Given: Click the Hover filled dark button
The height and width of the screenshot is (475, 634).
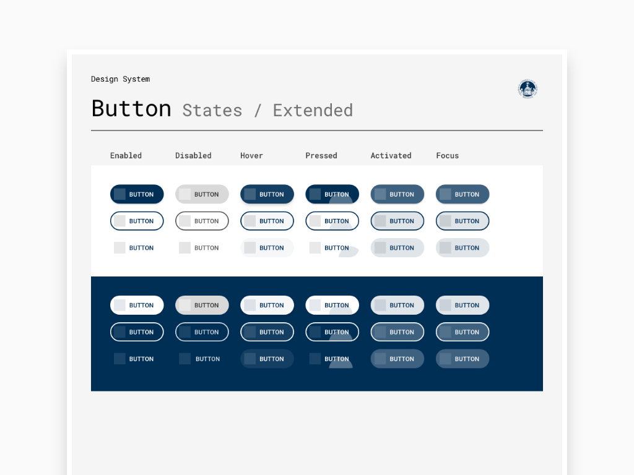Looking at the screenshot, I should click(267, 194).
